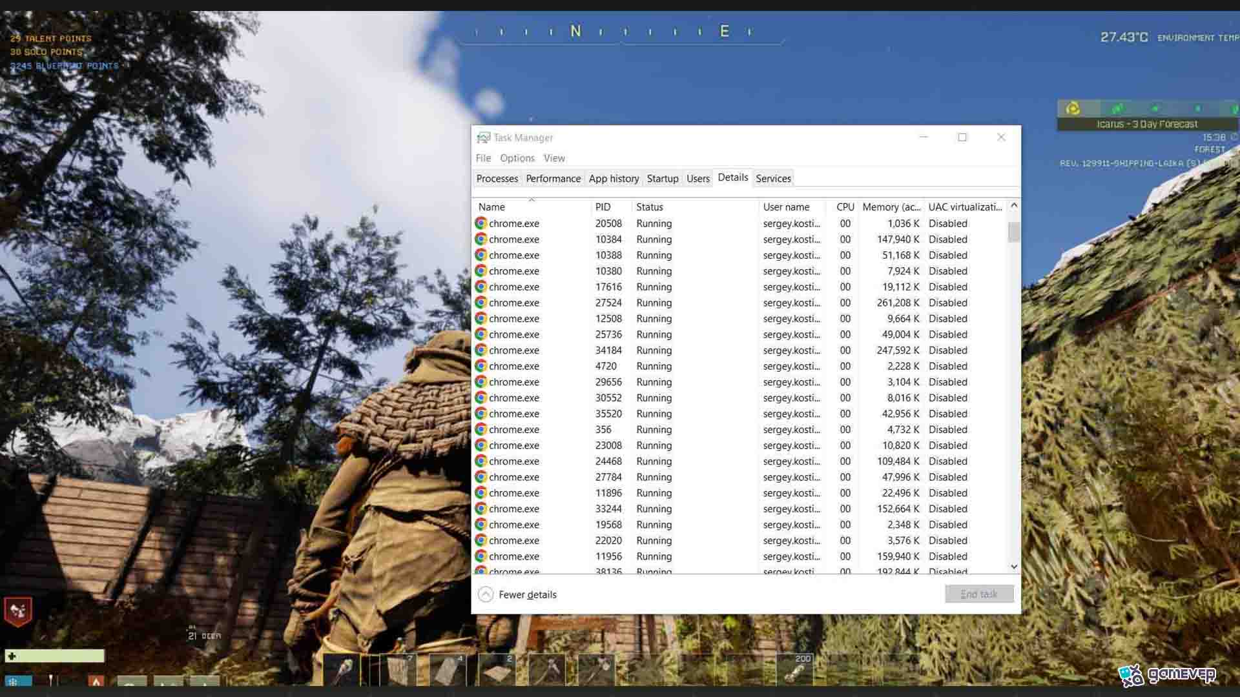Open the Options menu

point(517,158)
